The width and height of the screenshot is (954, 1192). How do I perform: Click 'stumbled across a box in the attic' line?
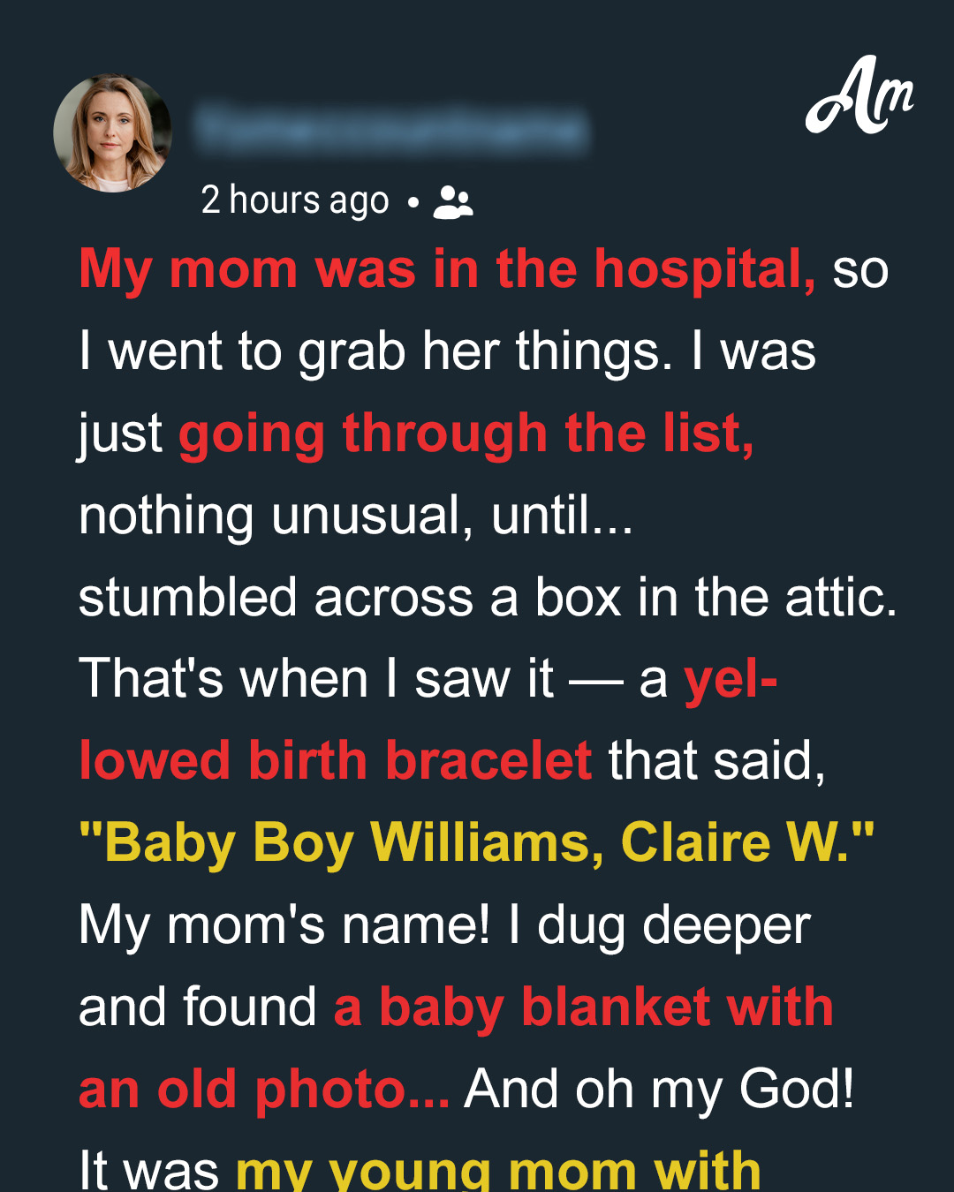click(x=488, y=598)
